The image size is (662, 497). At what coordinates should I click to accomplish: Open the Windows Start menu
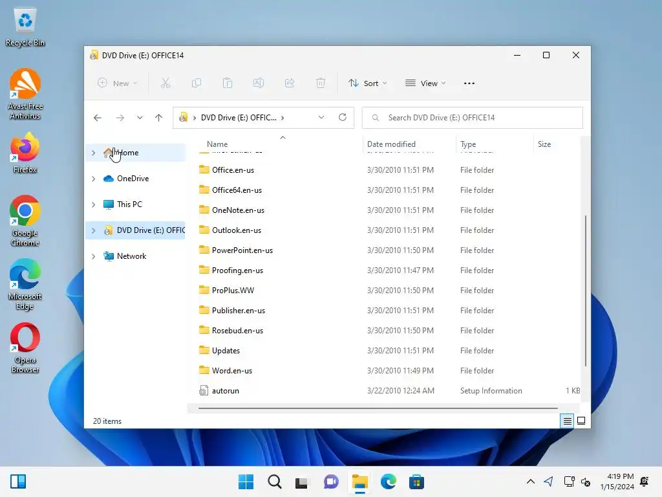[x=246, y=481]
